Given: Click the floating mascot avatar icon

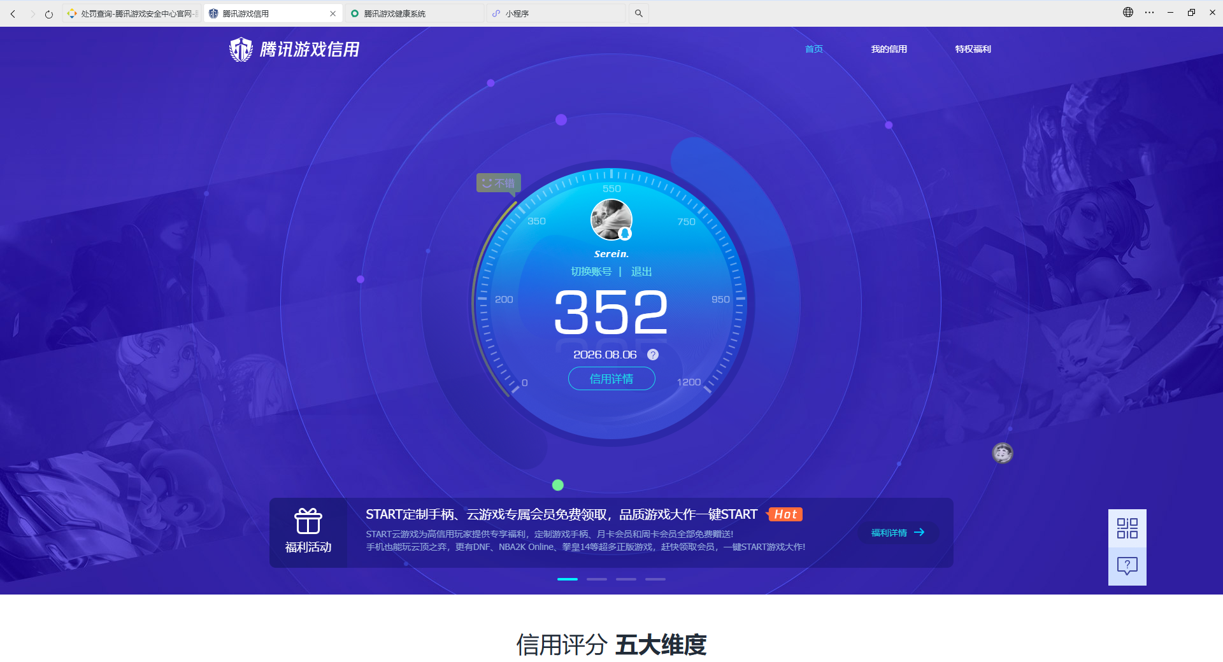Looking at the screenshot, I should click(1003, 453).
